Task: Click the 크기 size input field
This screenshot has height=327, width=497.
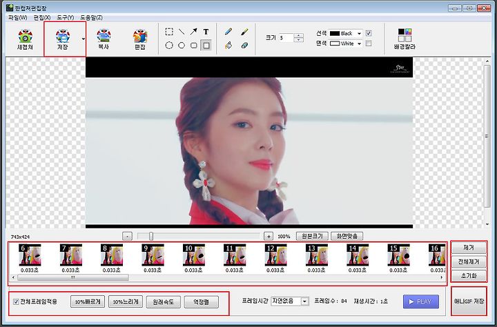Action: pos(286,38)
